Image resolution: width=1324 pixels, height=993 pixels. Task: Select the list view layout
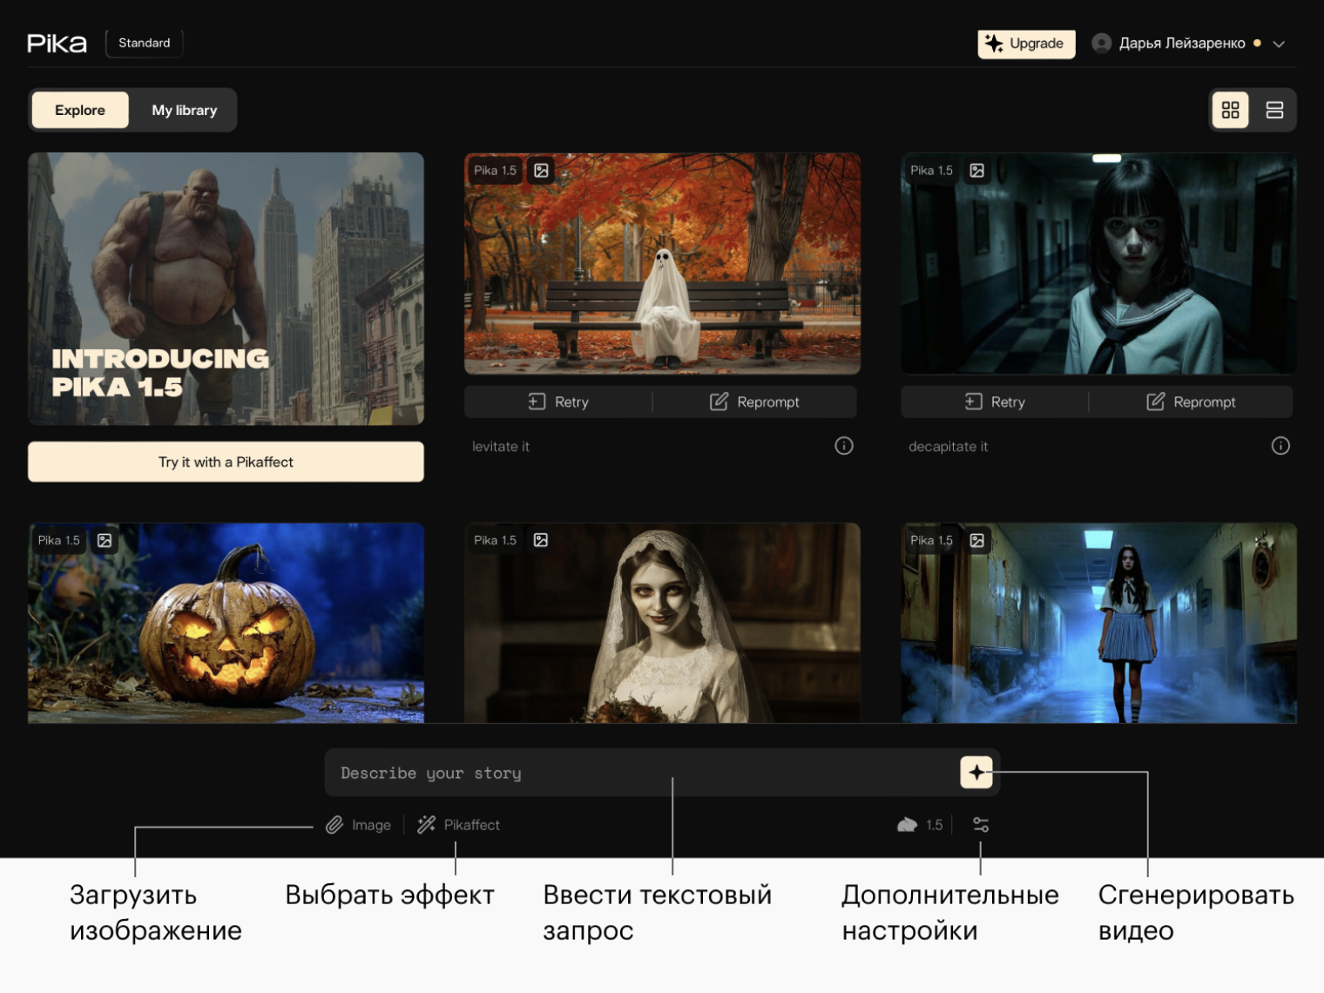pyautogui.click(x=1274, y=110)
